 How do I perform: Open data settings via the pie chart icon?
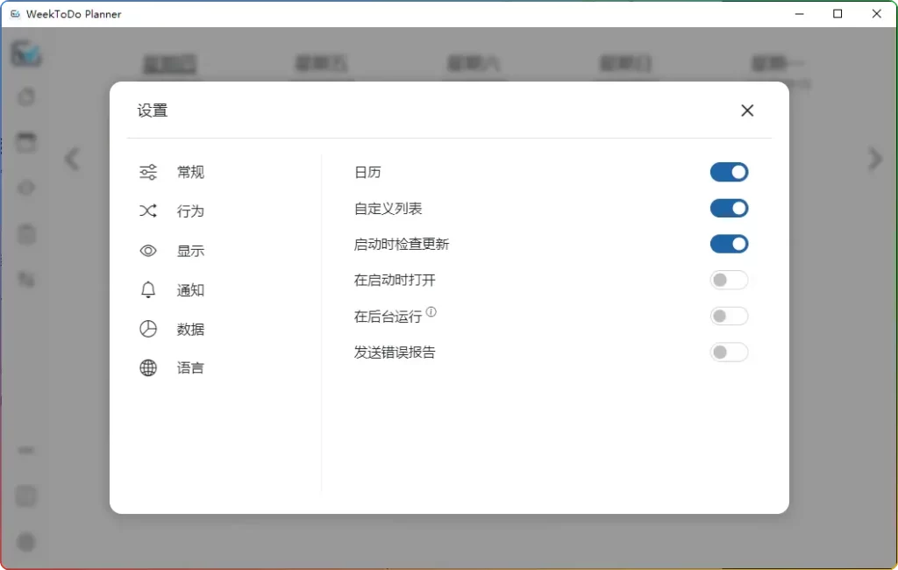pos(148,329)
